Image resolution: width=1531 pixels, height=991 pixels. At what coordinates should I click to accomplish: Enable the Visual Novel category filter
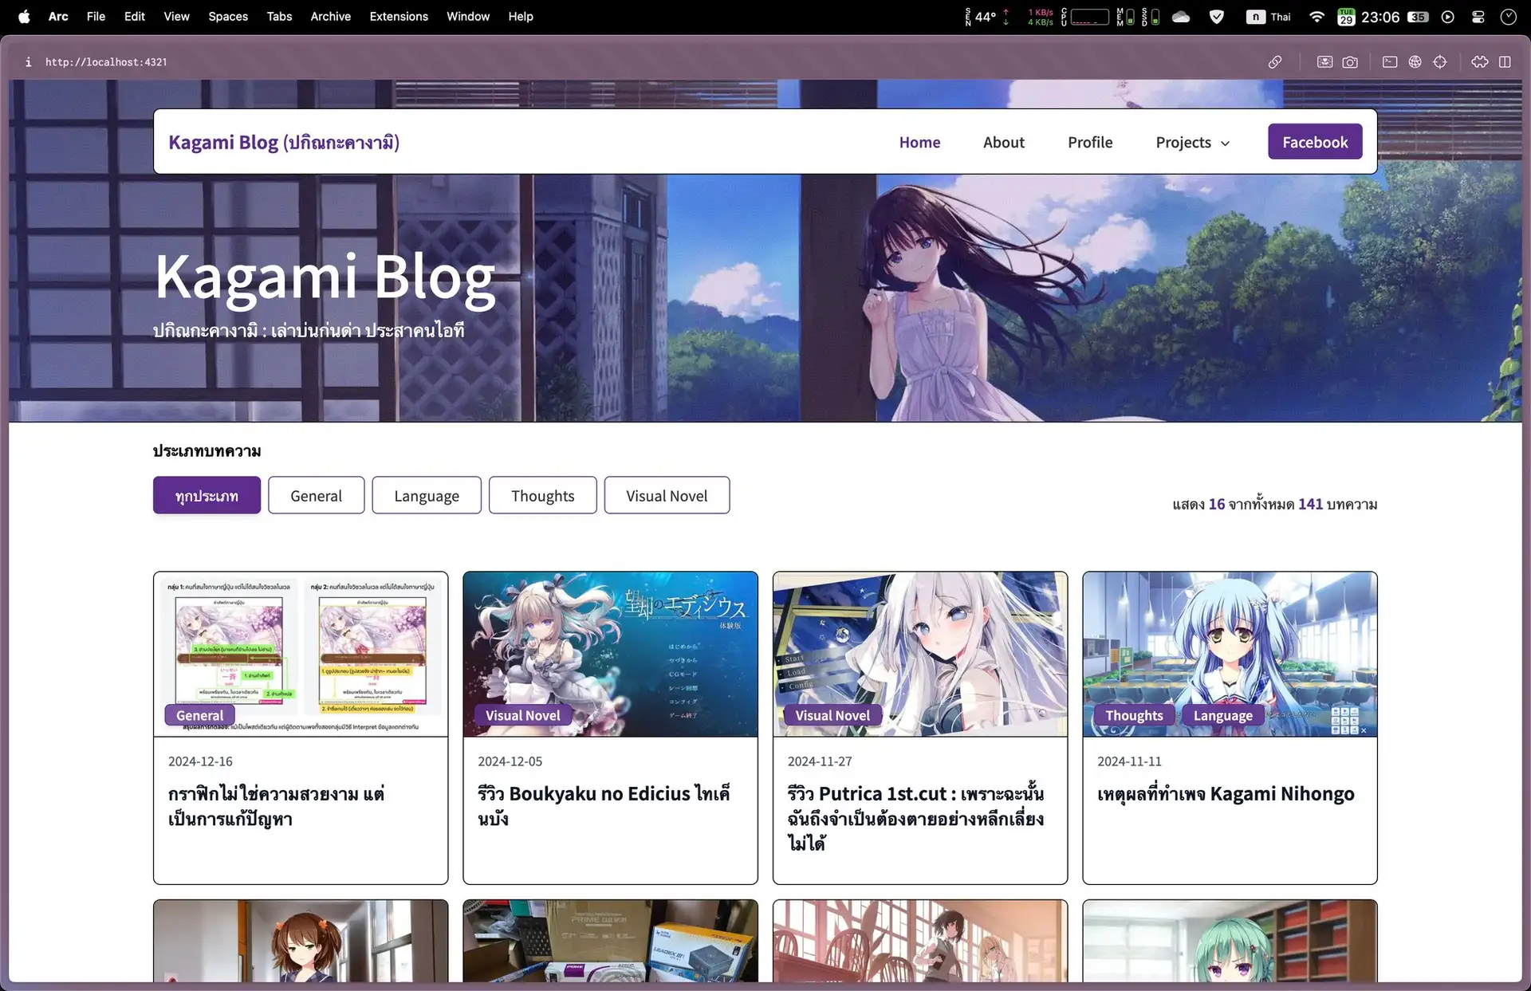666,495
